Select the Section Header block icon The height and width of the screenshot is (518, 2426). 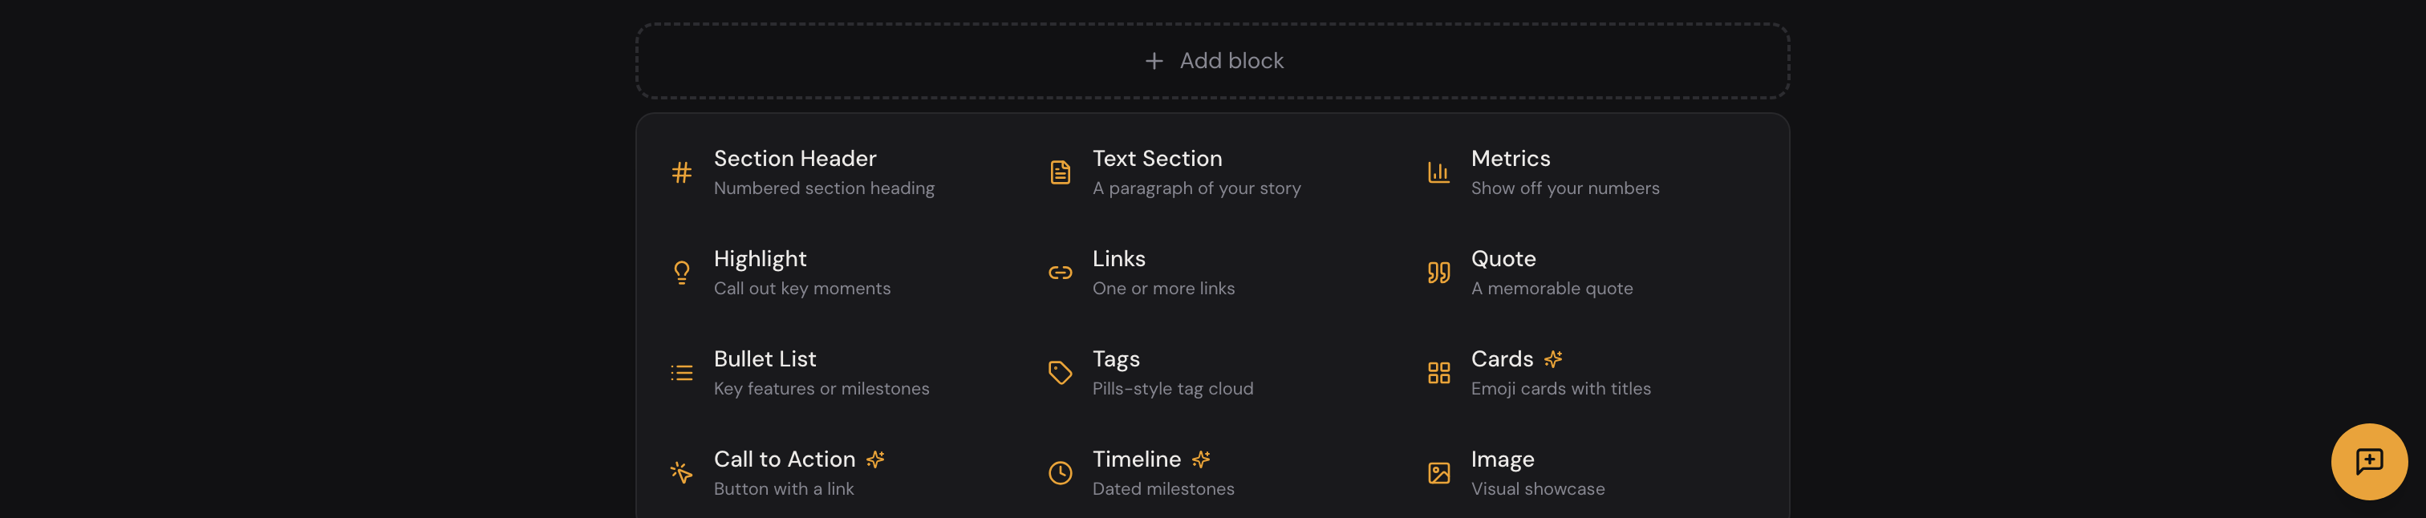(680, 172)
